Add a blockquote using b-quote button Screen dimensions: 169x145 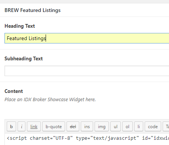click(53, 126)
